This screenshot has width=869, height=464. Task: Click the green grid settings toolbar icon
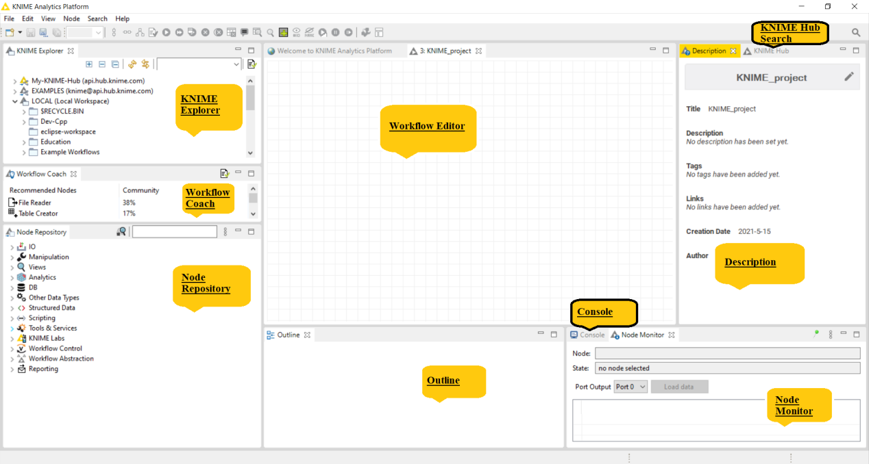(x=284, y=32)
